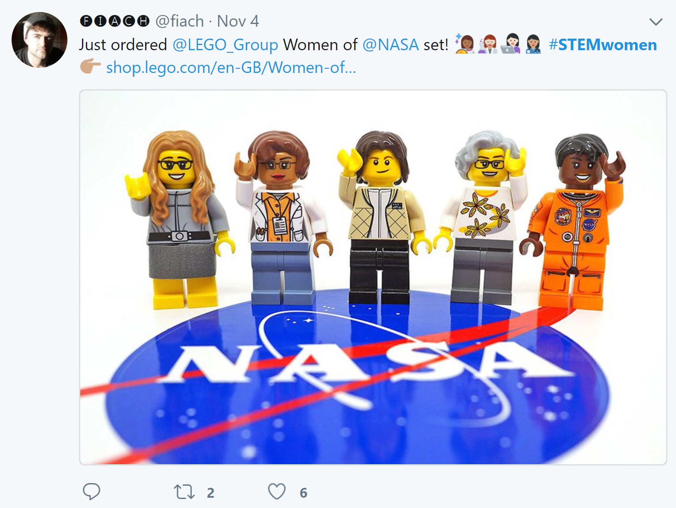Click the retweet count number 2

[x=210, y=493]
